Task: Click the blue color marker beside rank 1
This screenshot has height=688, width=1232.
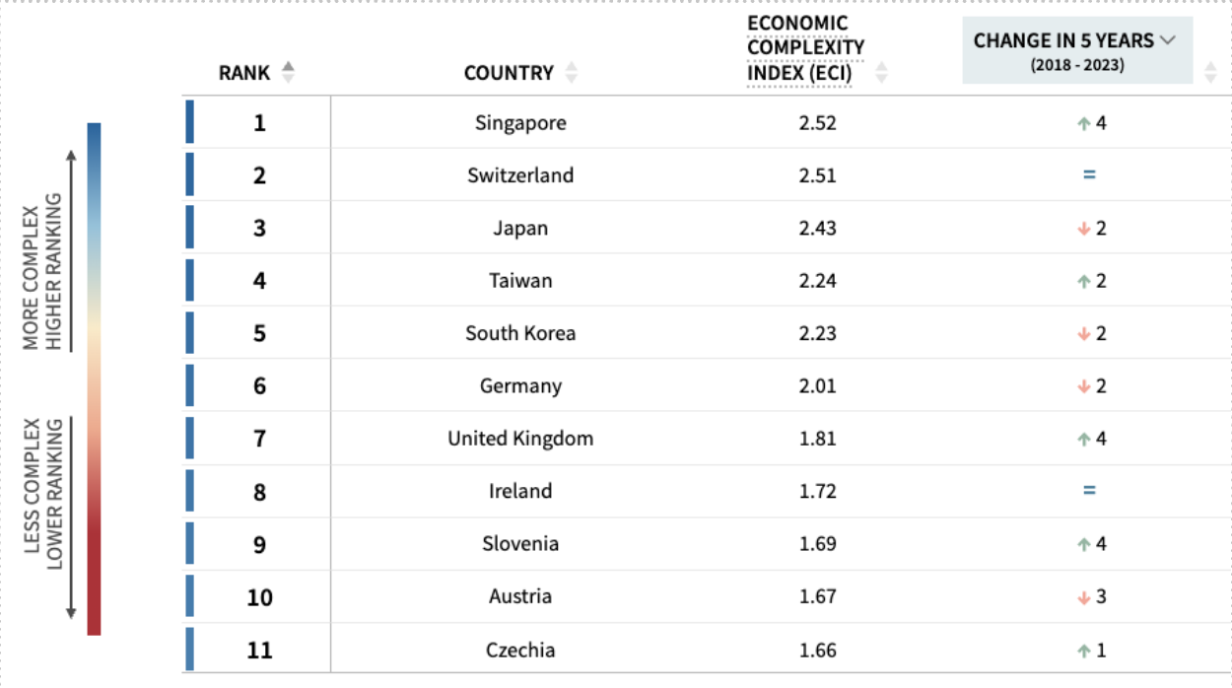Action: tap(190, 122)
